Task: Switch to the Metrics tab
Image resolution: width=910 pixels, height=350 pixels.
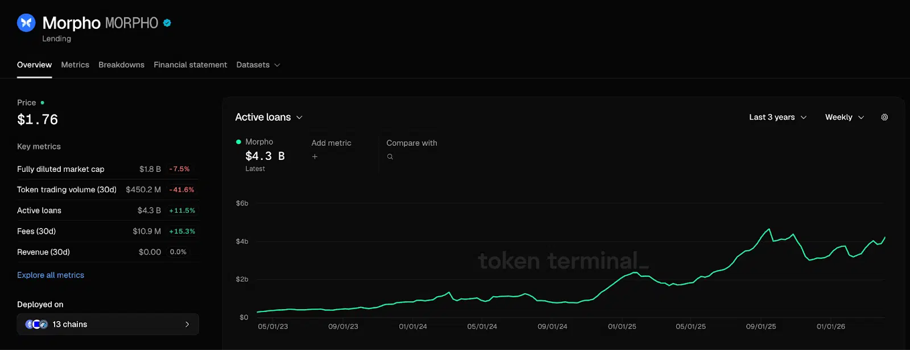Action: tap(75, 65)
